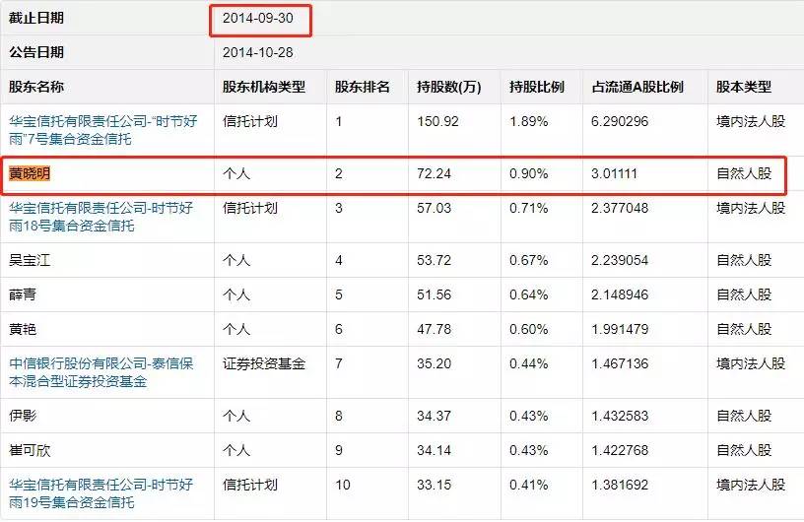Viewport: 804px width, 522px height.
Task: Click the 股本类型 column header
Action: [744, 87]
